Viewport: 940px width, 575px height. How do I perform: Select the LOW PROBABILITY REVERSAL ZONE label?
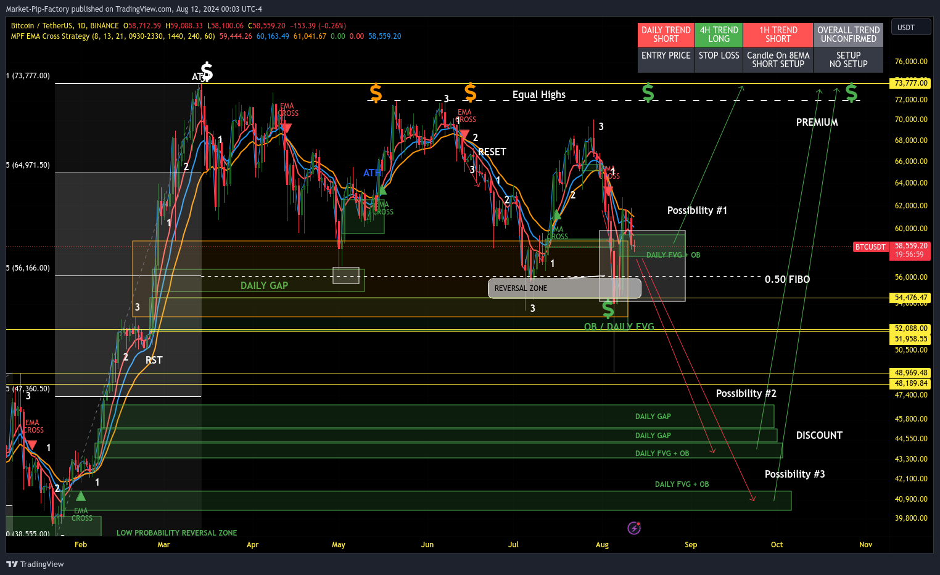176,533
